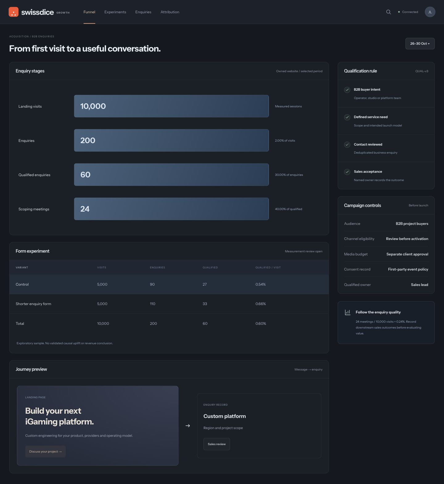Open search with the magnifier icon
Viewport: 444px width, 484px height.
click(388, 12)
